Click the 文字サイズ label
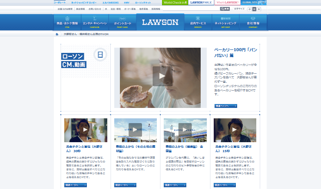The image size is (321, 189). (239, 9)
